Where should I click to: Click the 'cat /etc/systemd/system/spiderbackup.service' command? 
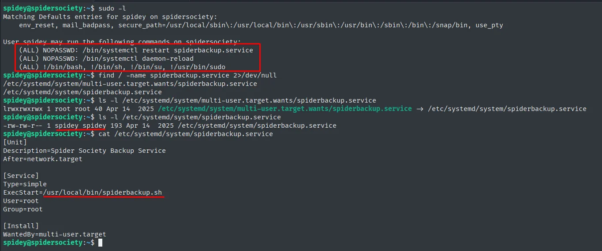click(x=186, y=134)
